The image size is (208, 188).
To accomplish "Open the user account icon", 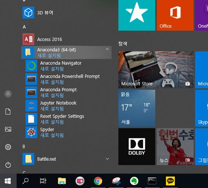I will (x=8, y=94).
